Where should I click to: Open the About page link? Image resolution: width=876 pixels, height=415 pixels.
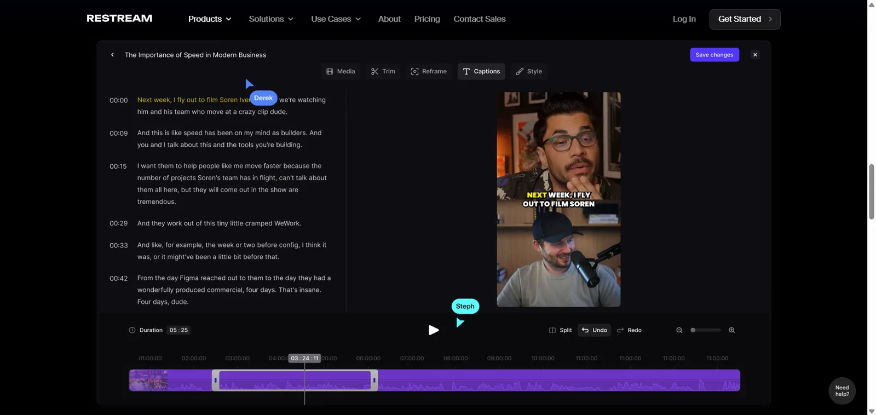389,19
